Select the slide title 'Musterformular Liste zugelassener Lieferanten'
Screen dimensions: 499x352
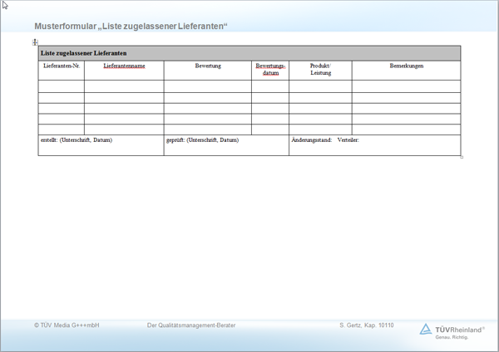click(x=131, y=27)
